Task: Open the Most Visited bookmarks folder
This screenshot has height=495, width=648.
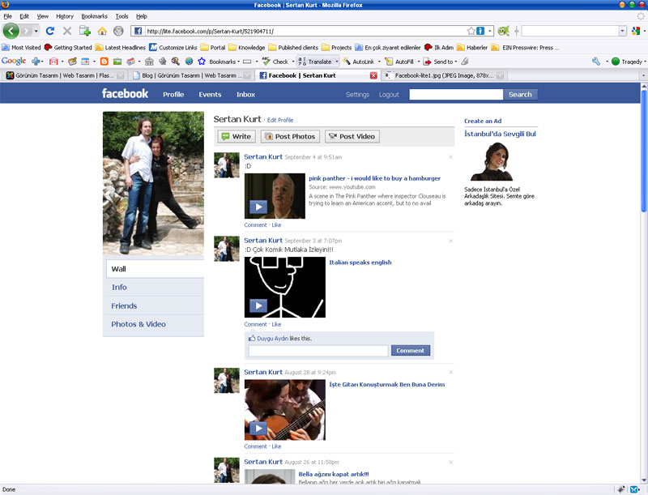Action: (22, 48)
